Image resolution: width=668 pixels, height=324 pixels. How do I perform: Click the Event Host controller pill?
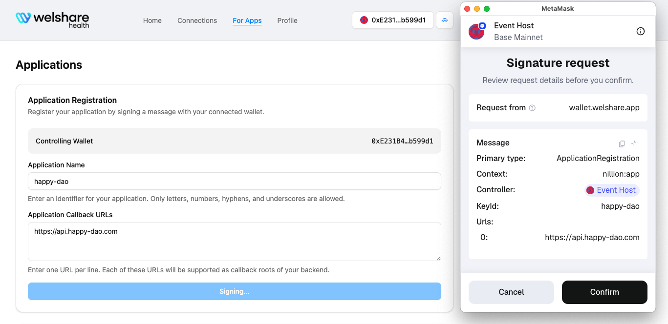(x=612, y=190)
